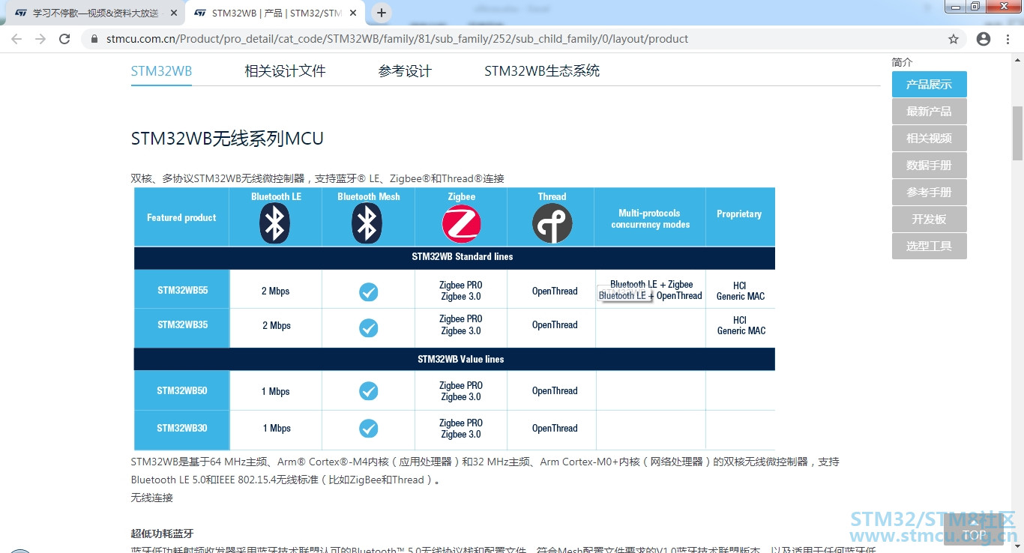The image size is (1024, 553).
Task: Select the STM32WB page tab
Action: [x=161, y=71]
